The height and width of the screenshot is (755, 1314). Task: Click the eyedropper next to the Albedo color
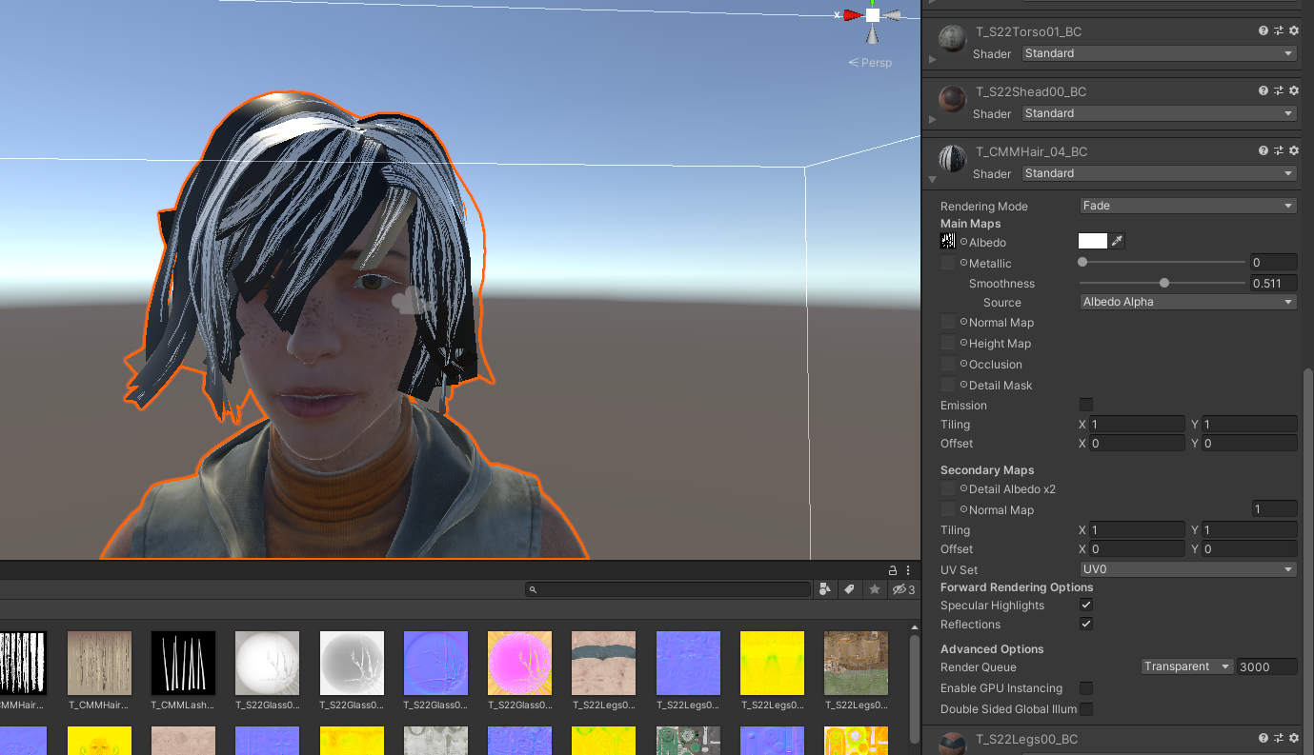coord(1116,241)
